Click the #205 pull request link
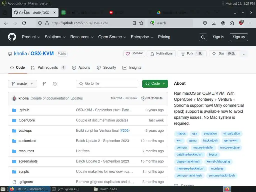The height and width of the screenshot is (192, 256). [x=125, y=130]
